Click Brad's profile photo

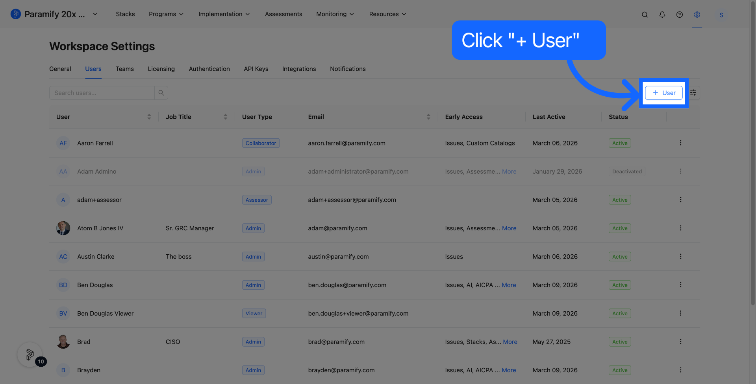63,342
